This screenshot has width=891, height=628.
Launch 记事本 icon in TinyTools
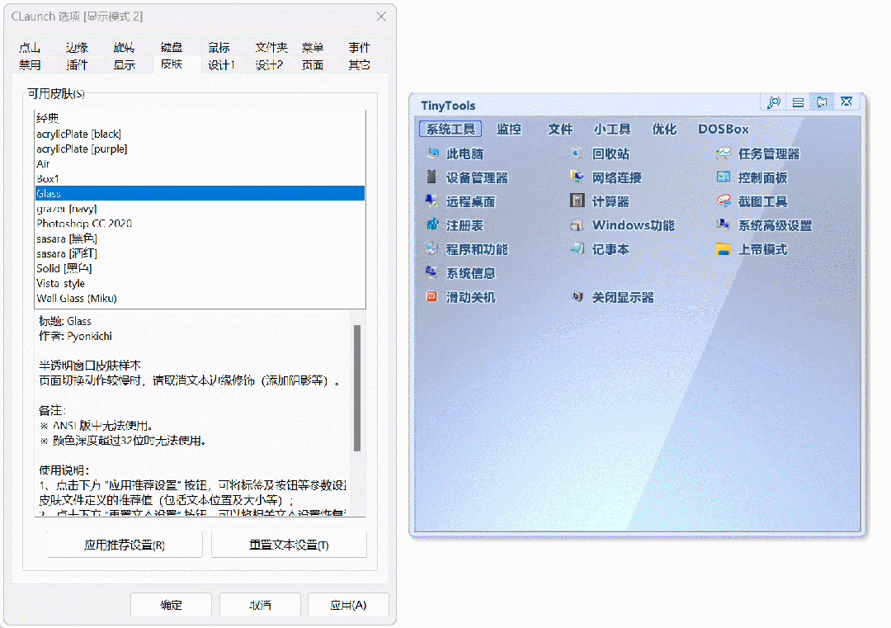coord(577,249)
